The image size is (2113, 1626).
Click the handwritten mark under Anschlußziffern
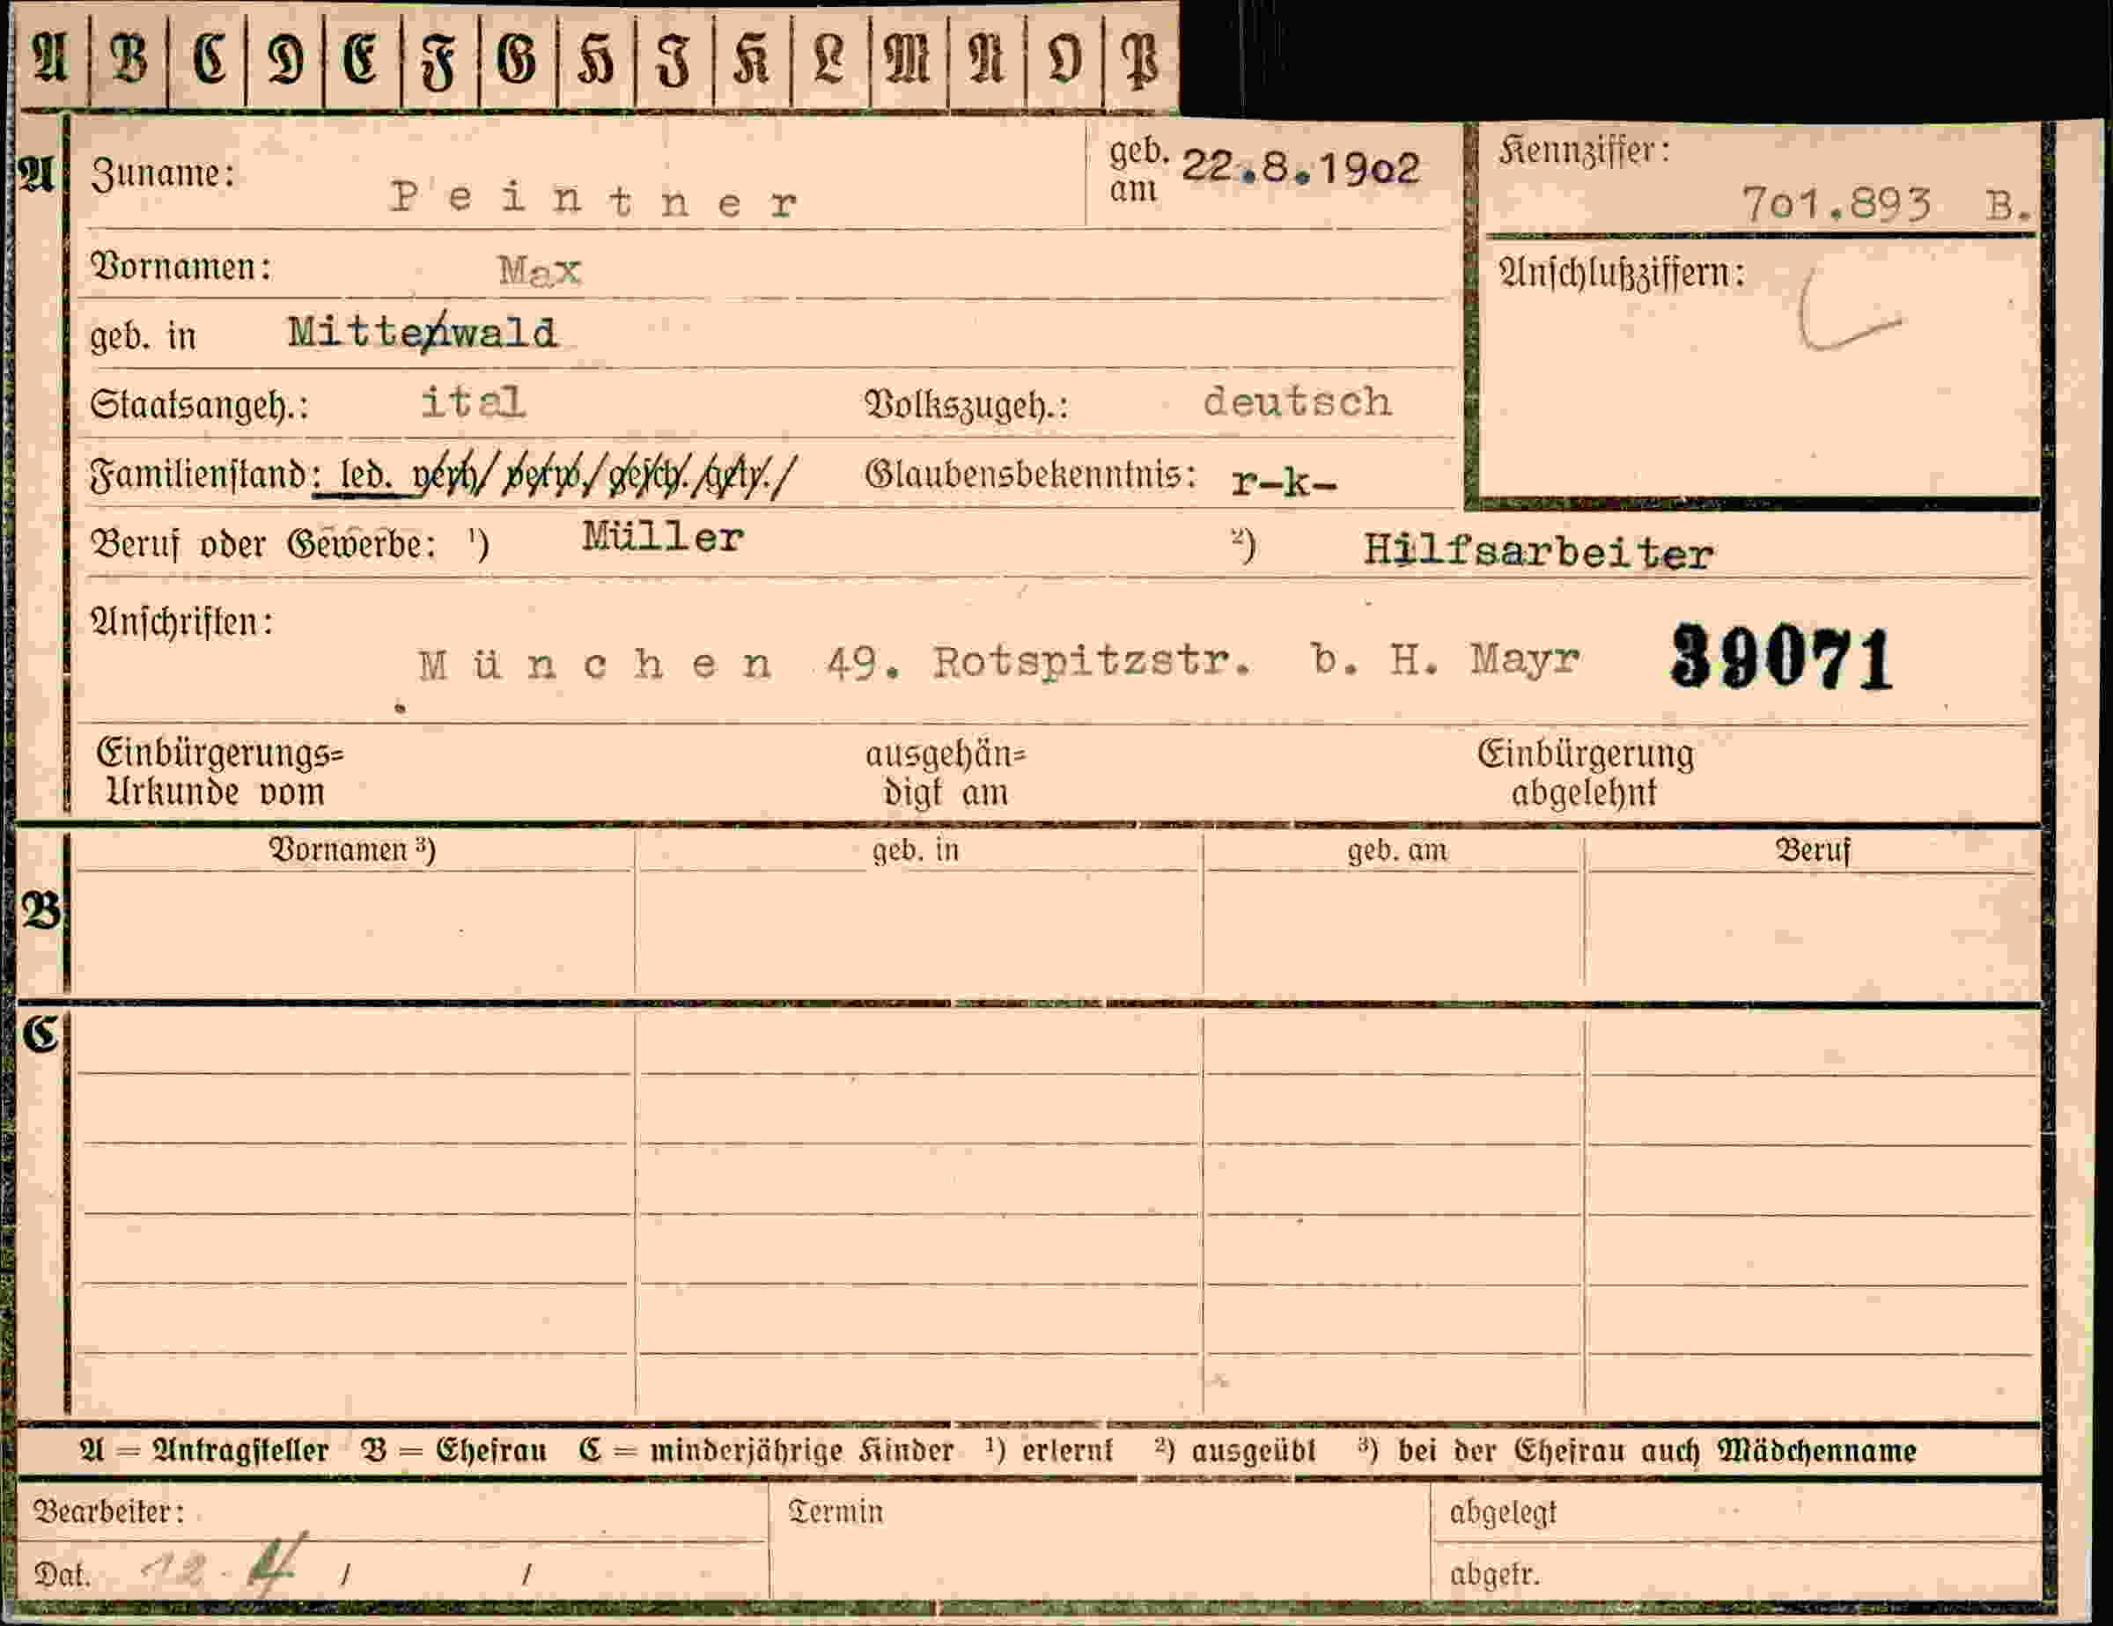(x=1849, y=310)
